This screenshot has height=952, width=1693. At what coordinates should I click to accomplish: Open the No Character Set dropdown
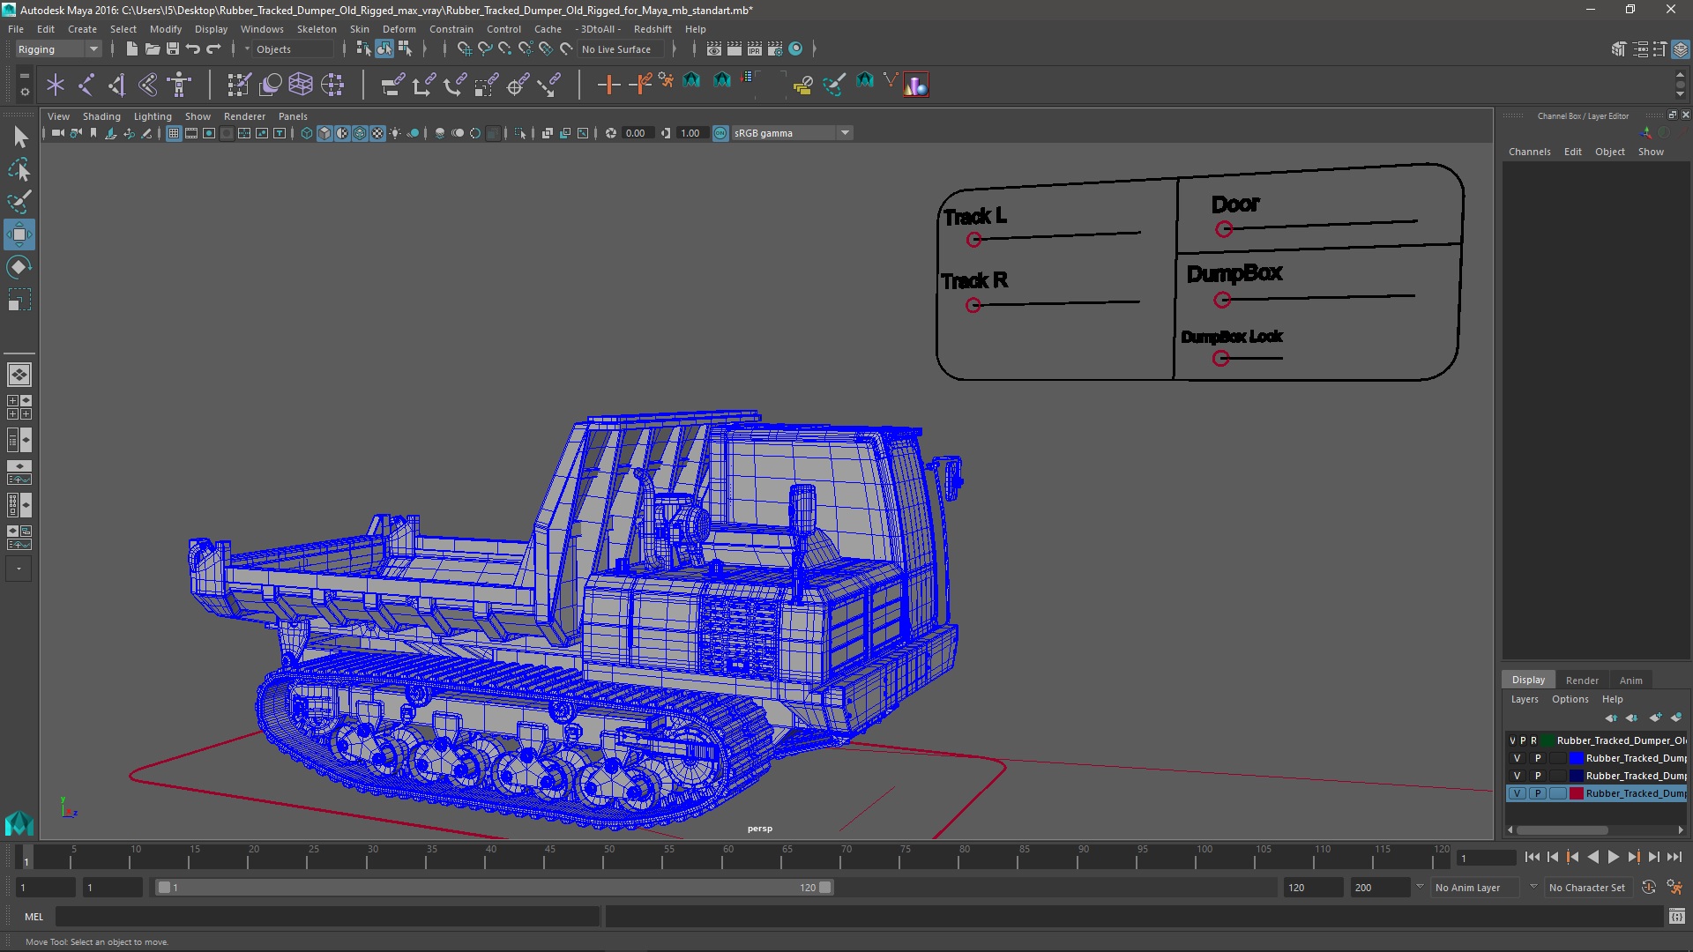(x=1590, y=888)
